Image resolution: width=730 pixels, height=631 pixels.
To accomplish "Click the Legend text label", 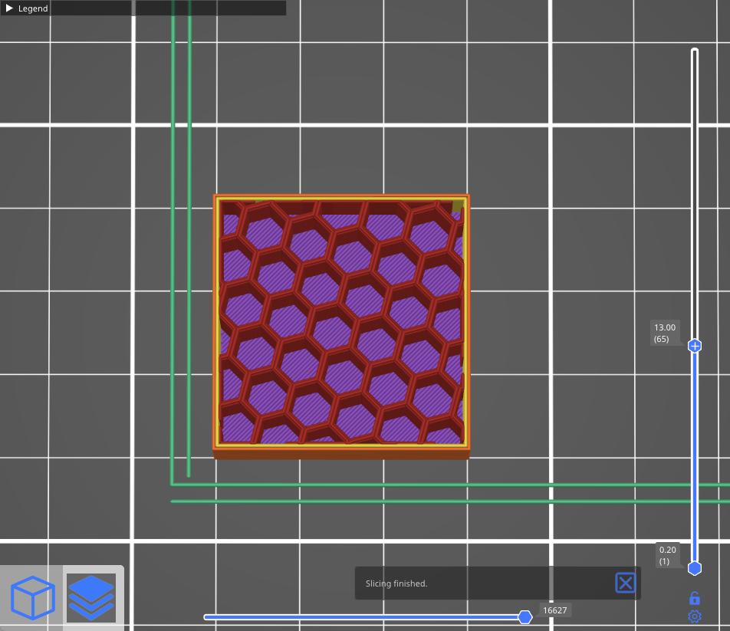I will (x=32, y=8).
